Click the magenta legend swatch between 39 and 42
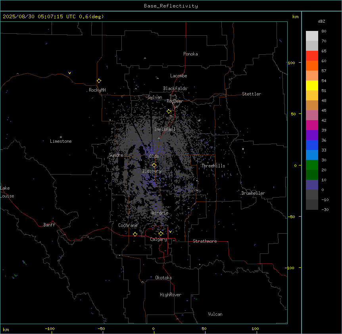The height and width of the screenshot is (334, 342). (312, 125)
